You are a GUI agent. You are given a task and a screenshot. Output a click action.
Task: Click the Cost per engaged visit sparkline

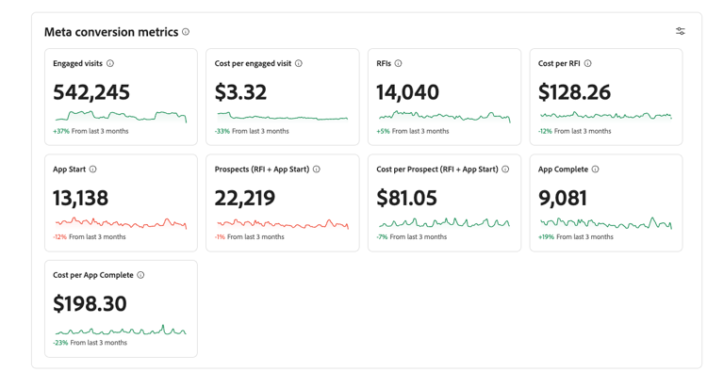tap(282, 117)
